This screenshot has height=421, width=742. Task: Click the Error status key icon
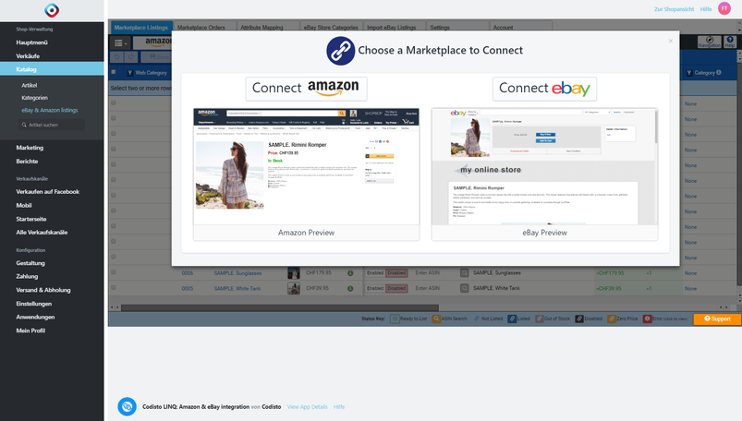(x=647, y=319)
